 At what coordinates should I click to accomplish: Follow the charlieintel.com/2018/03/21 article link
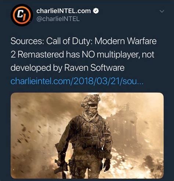77,81
